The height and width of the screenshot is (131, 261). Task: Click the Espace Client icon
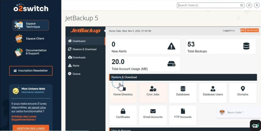pos(19,38)
